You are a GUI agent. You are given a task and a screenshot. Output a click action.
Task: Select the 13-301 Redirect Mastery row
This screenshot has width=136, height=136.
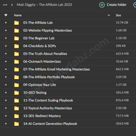(68, 116)
